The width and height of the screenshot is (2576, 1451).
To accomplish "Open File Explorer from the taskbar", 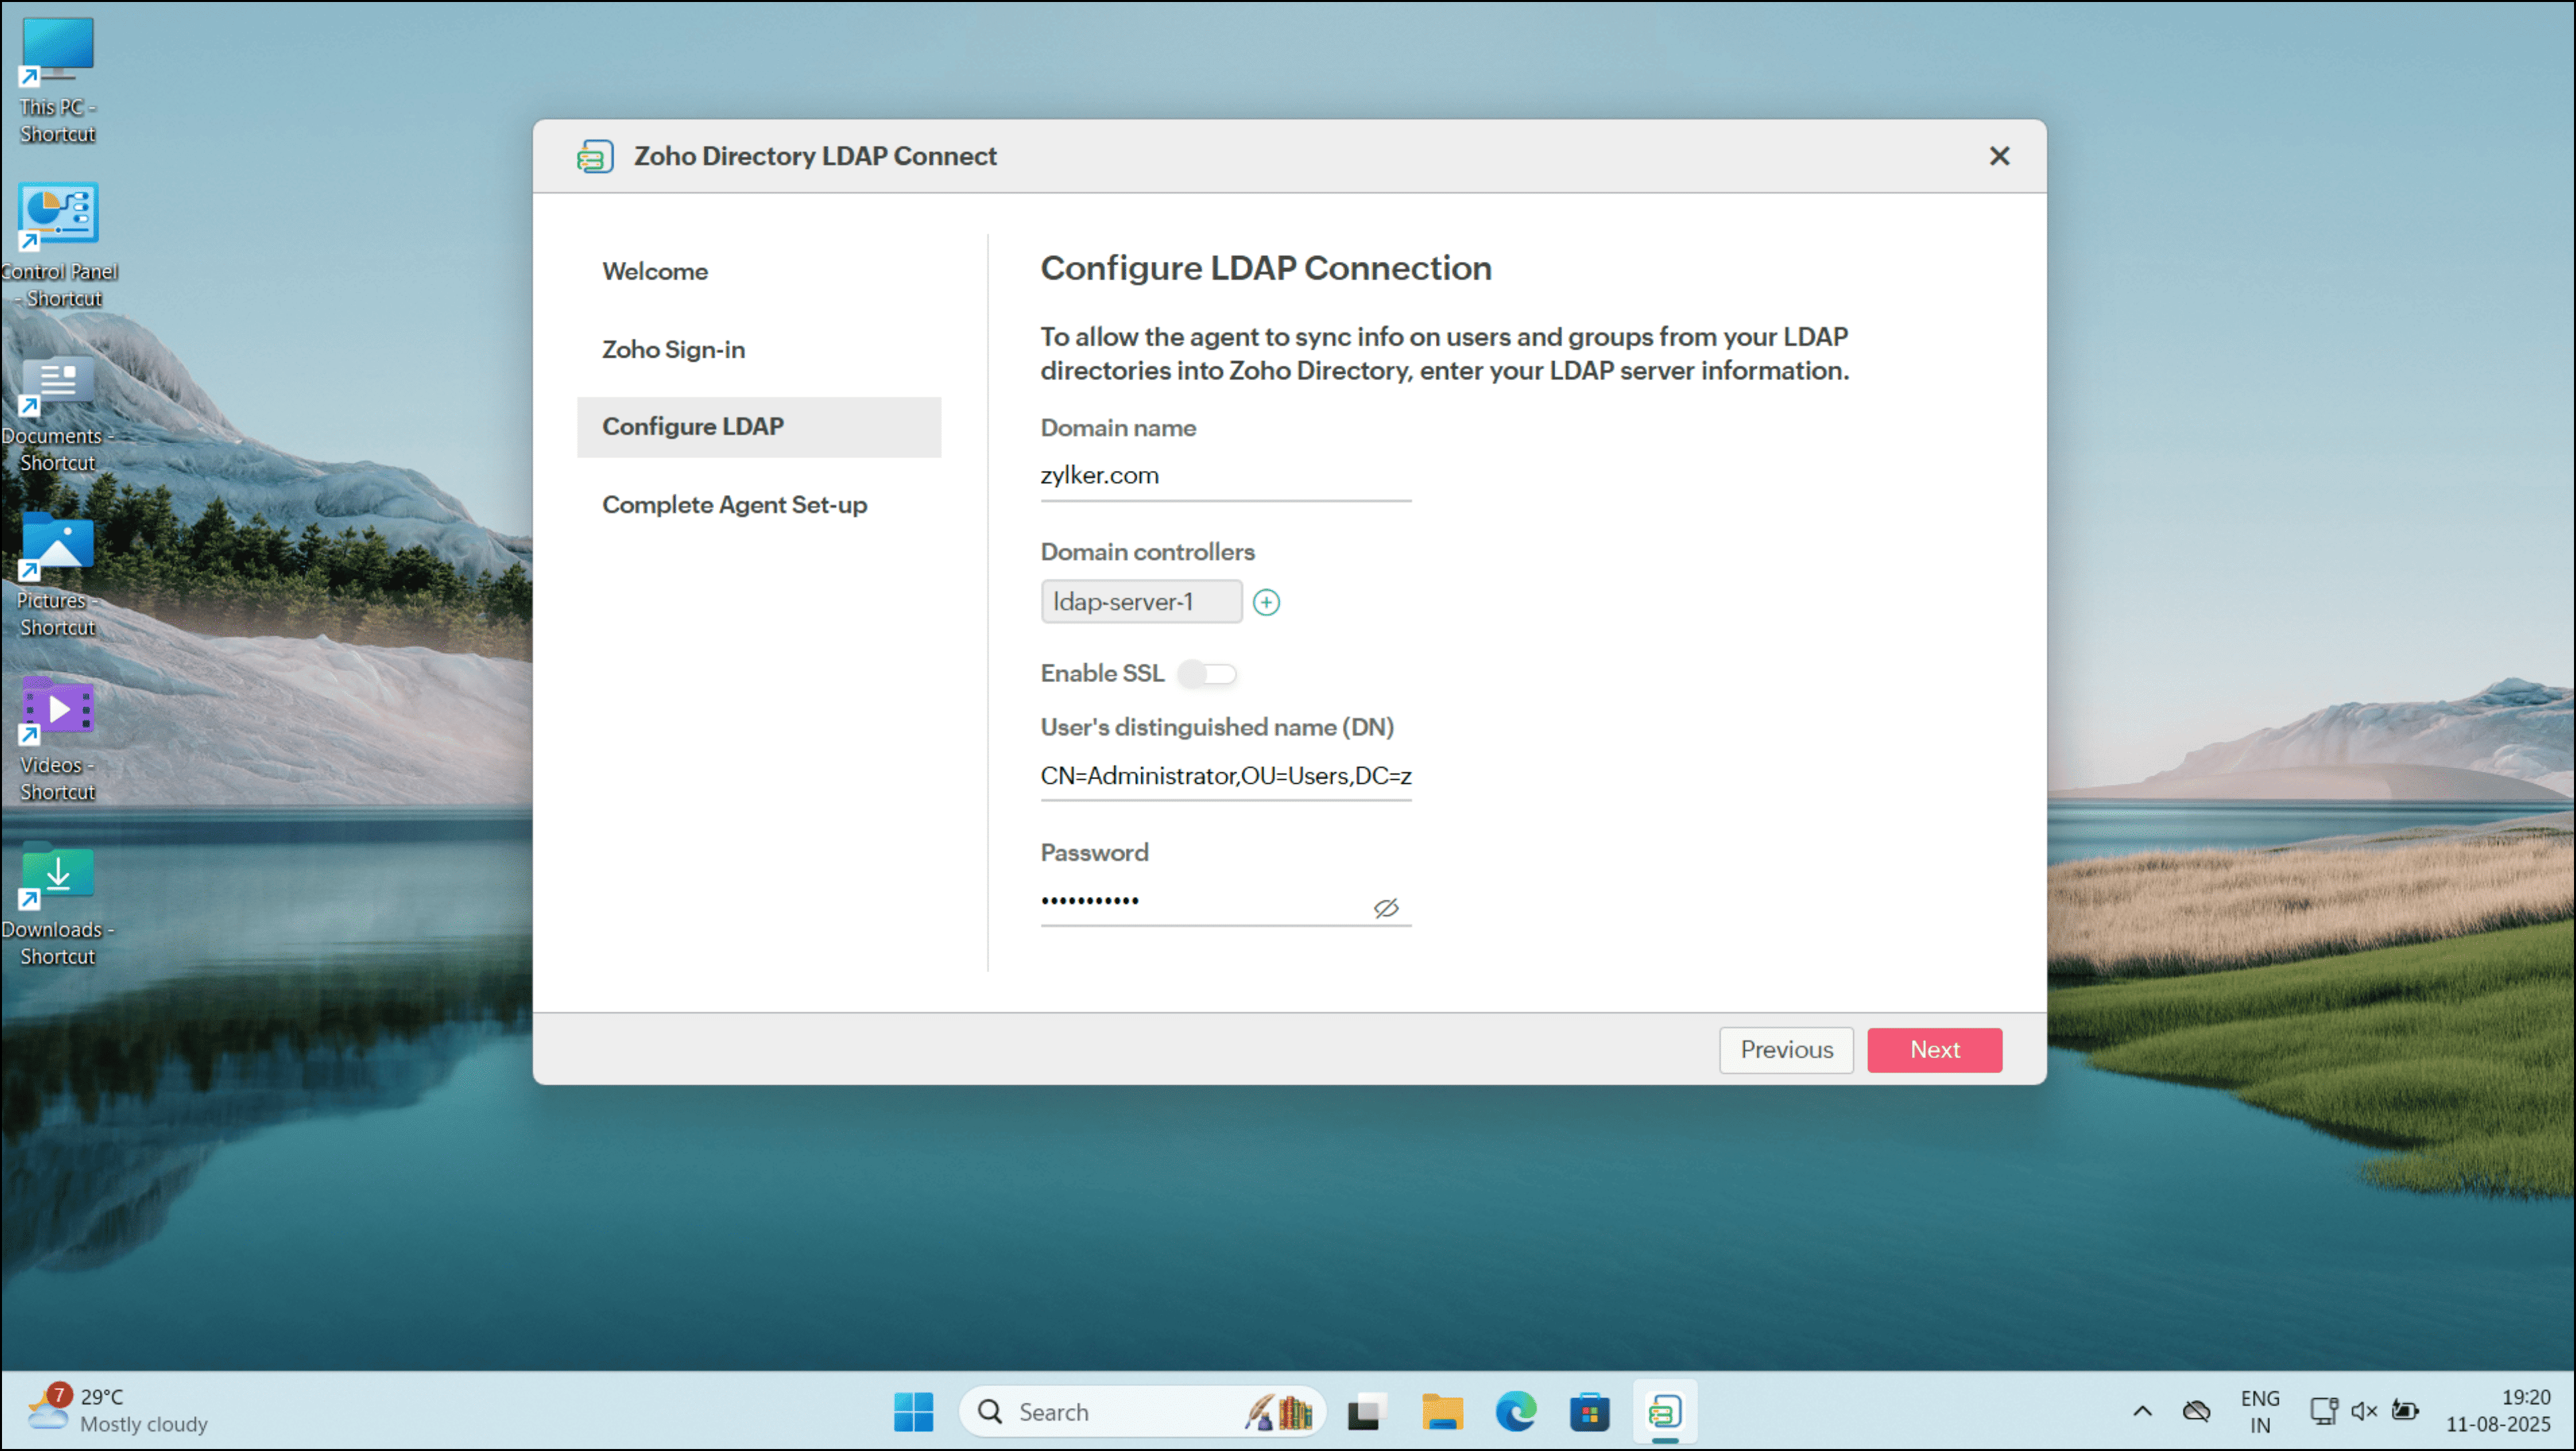I will point(1441,1412).
